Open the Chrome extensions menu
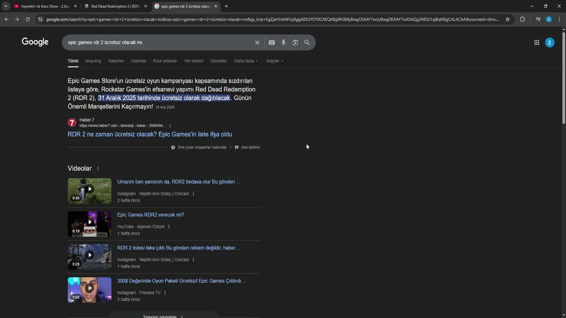This screenshot has height=318, width=566. tap(522, 19)
